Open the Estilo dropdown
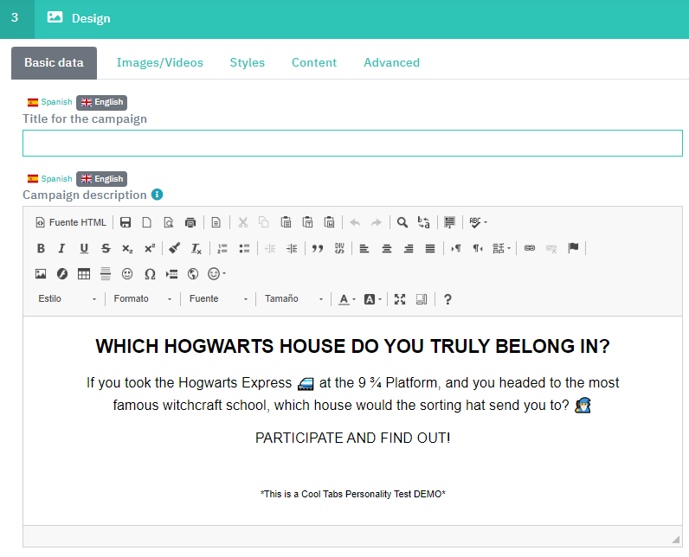 tap(68, 299)
